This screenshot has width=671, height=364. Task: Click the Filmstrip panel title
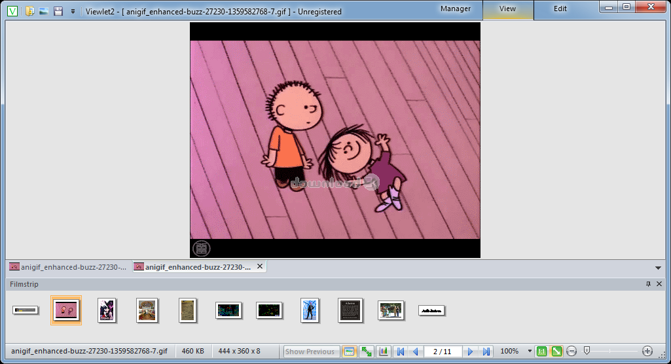click(x=24, y=284)
